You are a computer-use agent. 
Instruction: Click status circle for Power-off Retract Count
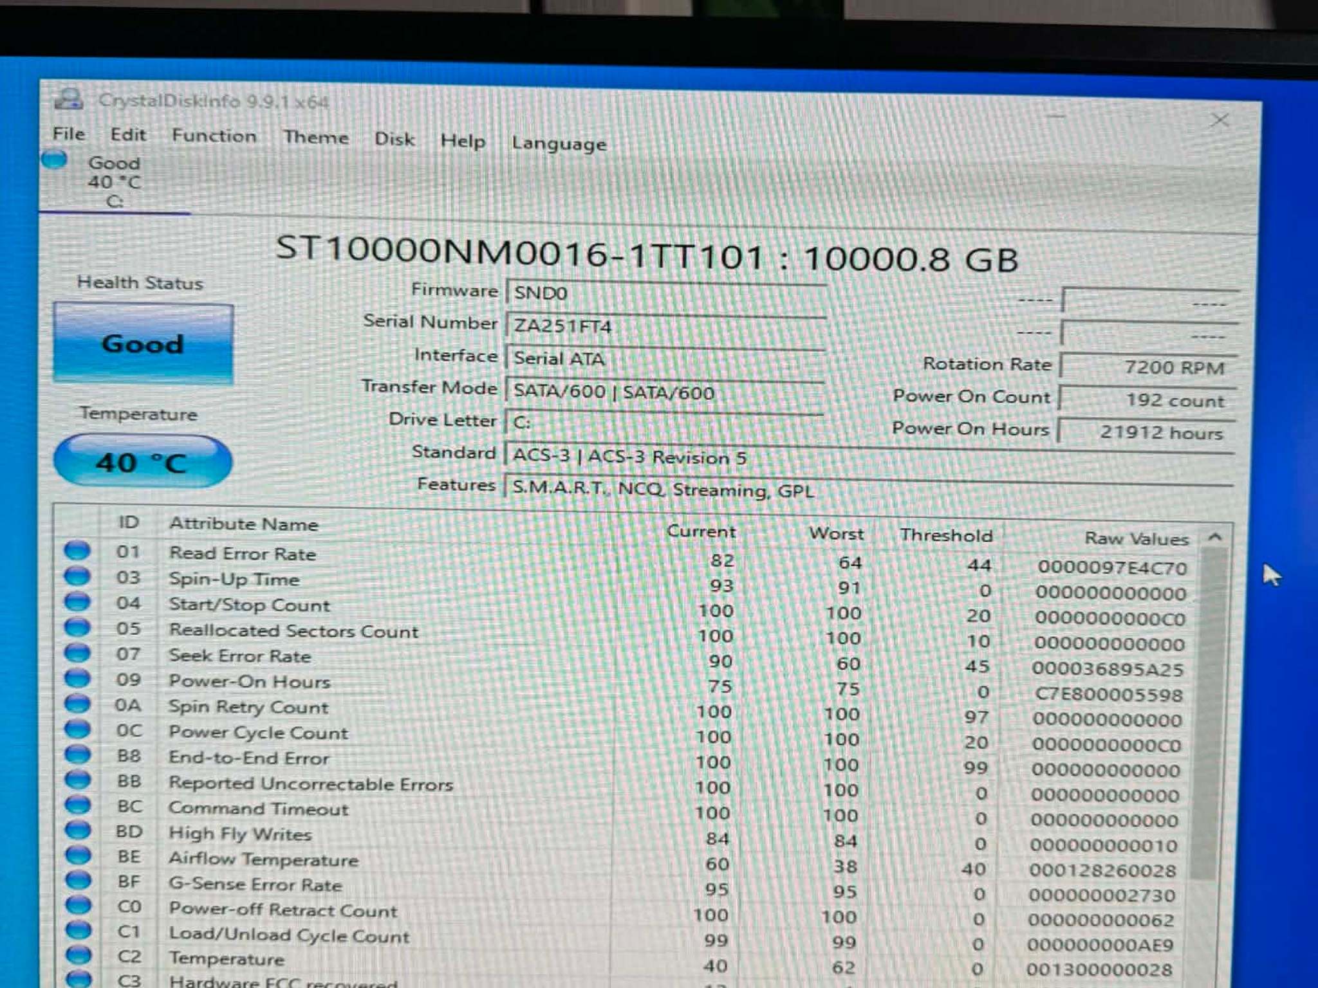click(x=78, y=905)
